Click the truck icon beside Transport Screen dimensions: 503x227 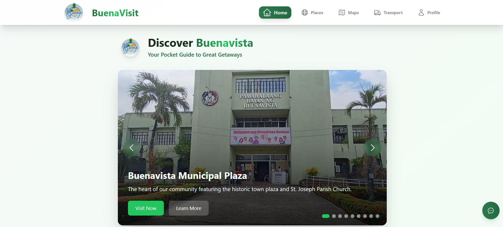(377, 12)
